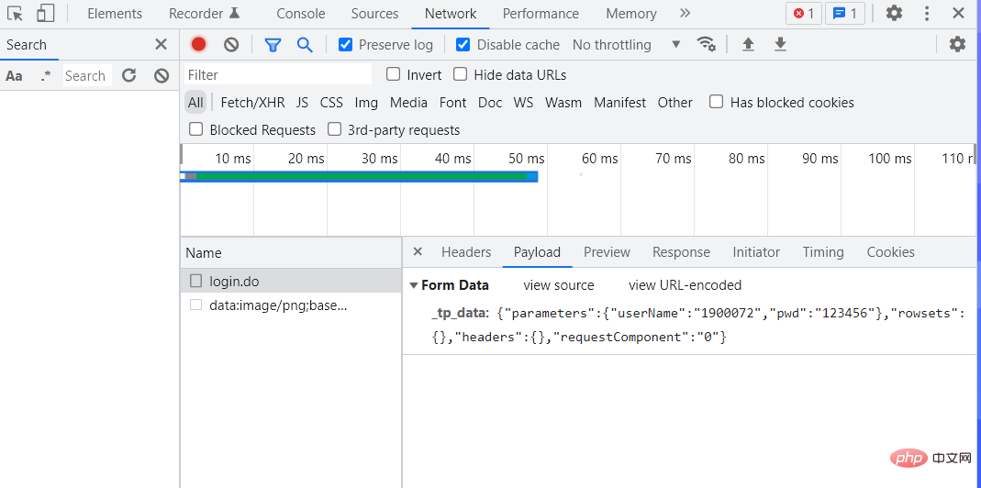Refresh the search results
This screenshot has height=488, width=981.
click(128, 76)
